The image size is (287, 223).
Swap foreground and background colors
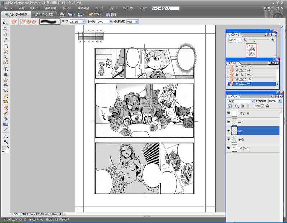8,147
